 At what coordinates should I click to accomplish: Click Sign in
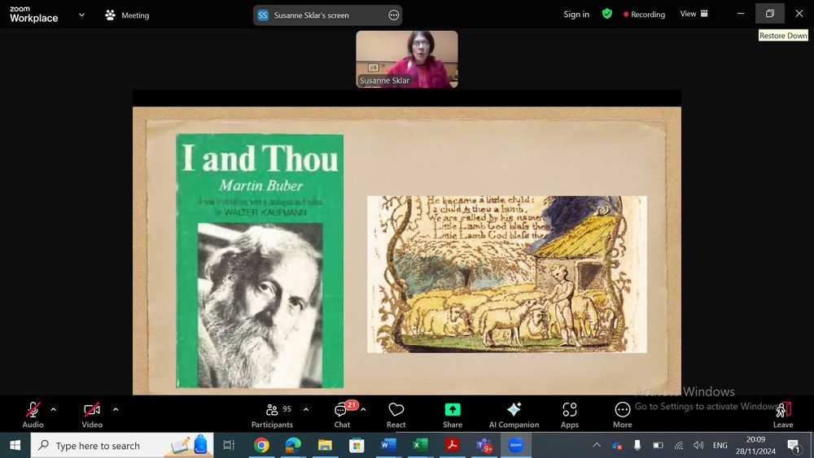click(x=576, y=14)
